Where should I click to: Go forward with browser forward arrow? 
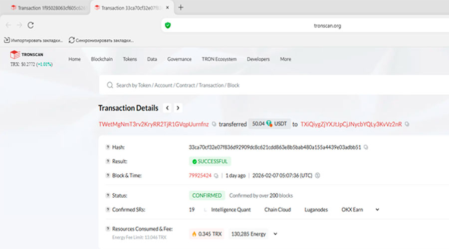click(19, 25)
